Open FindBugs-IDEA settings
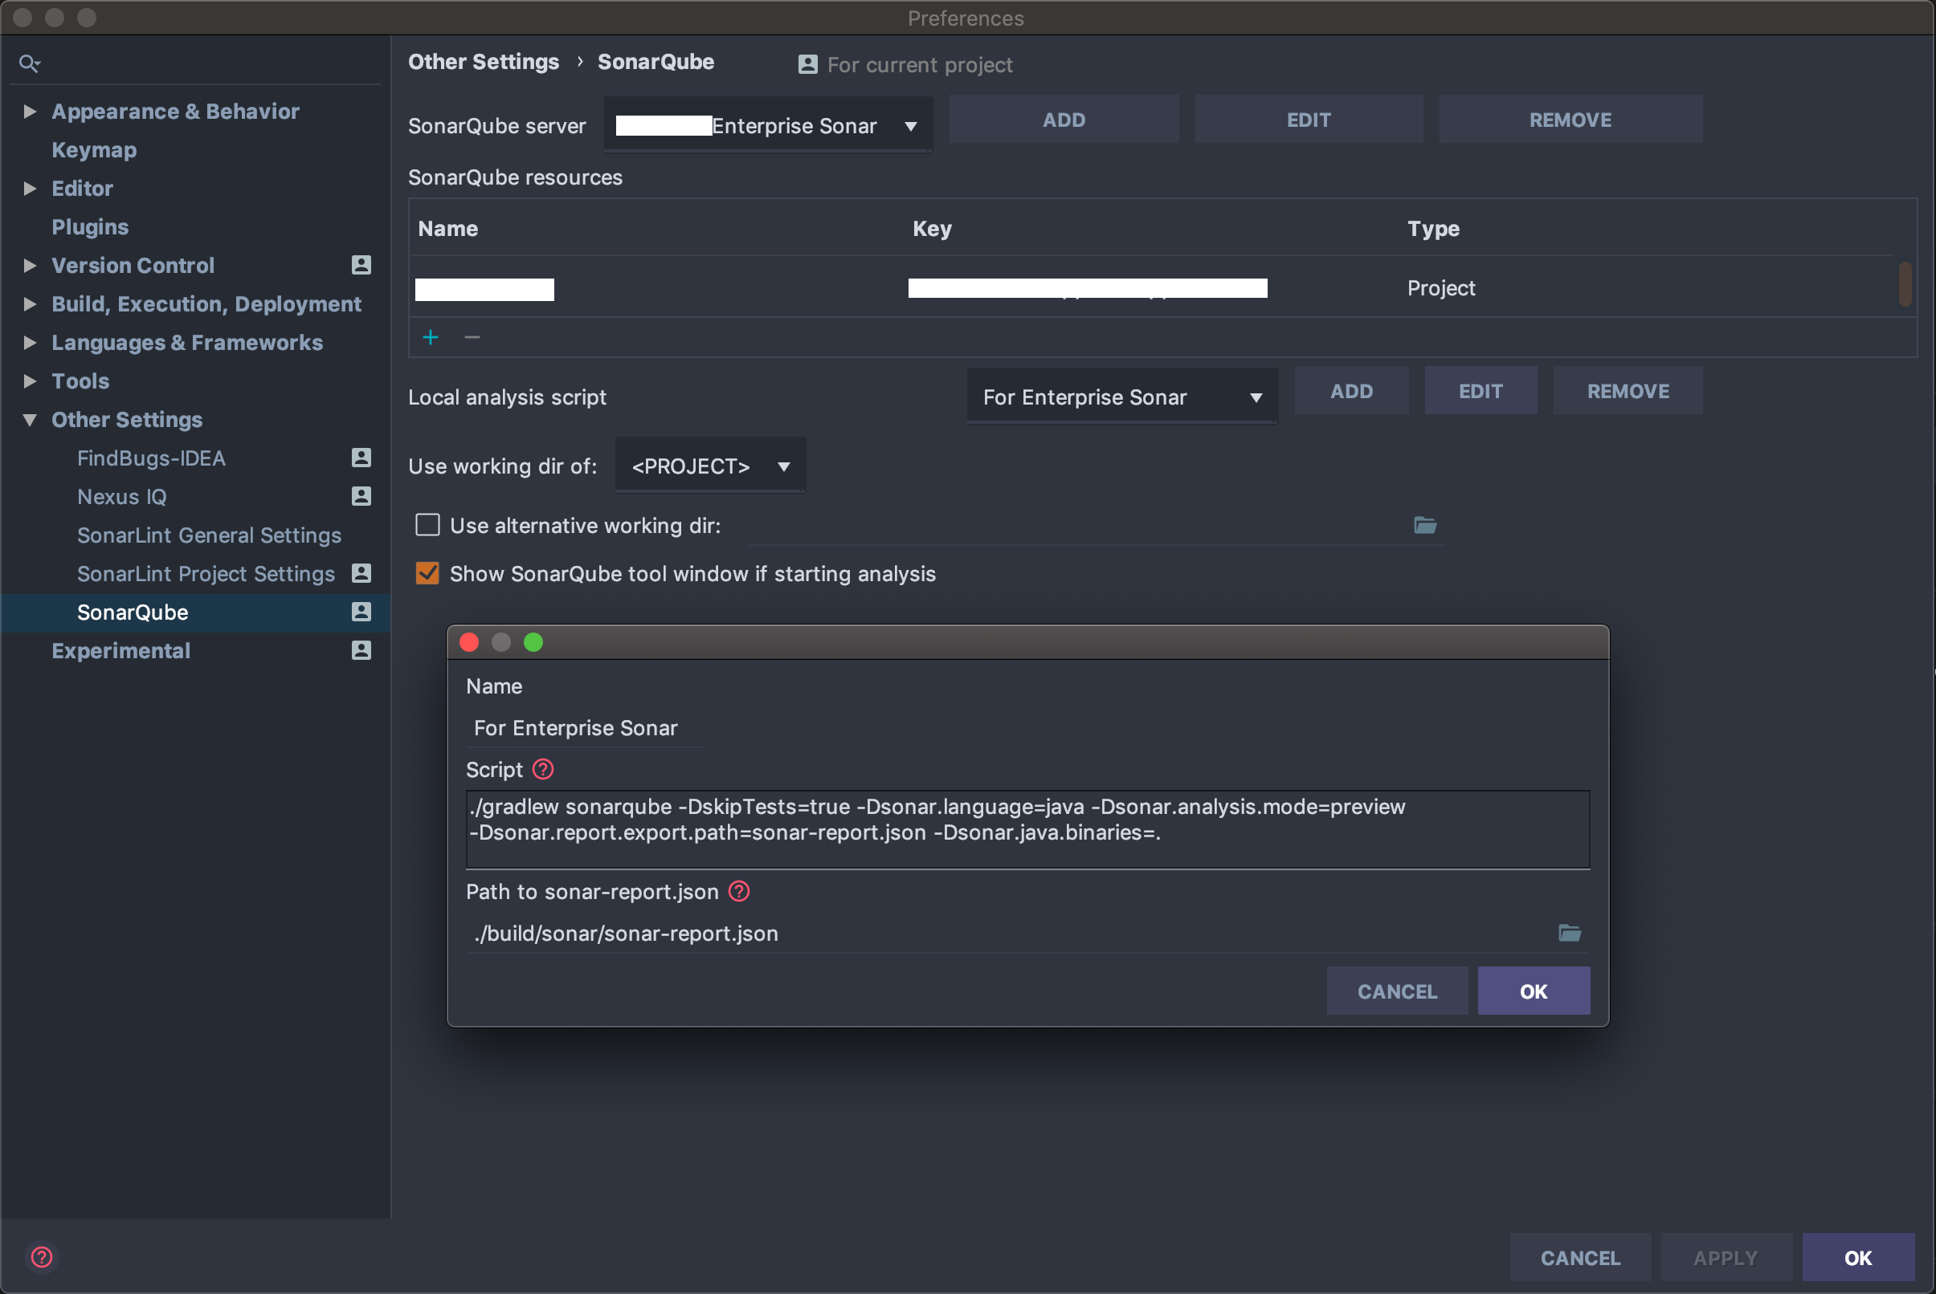The height and width of the screenshot is (1294, 1936). pyautogui.click(x=151, y=458)
